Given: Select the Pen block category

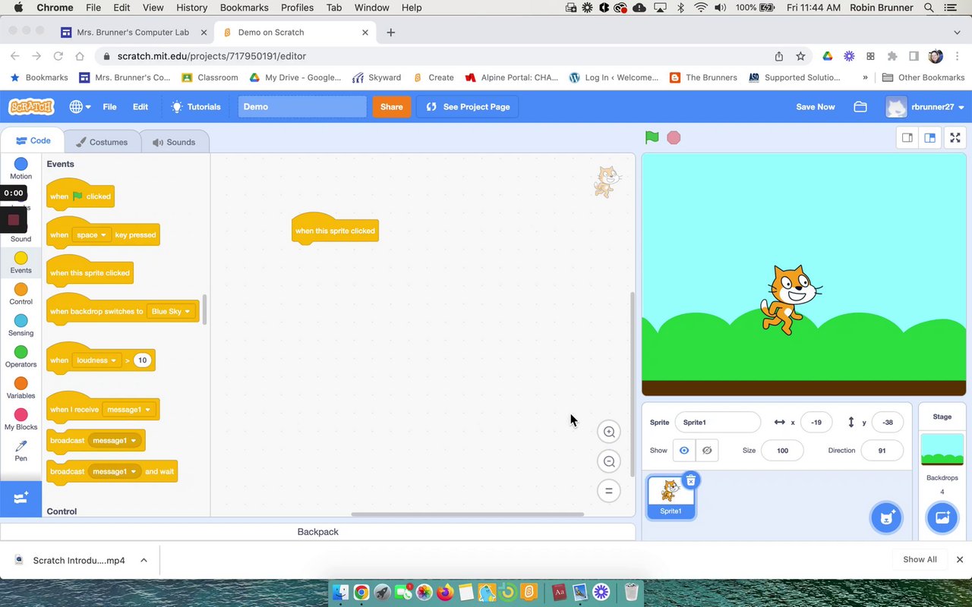Looking at the screenshot, I should point(21,451).
